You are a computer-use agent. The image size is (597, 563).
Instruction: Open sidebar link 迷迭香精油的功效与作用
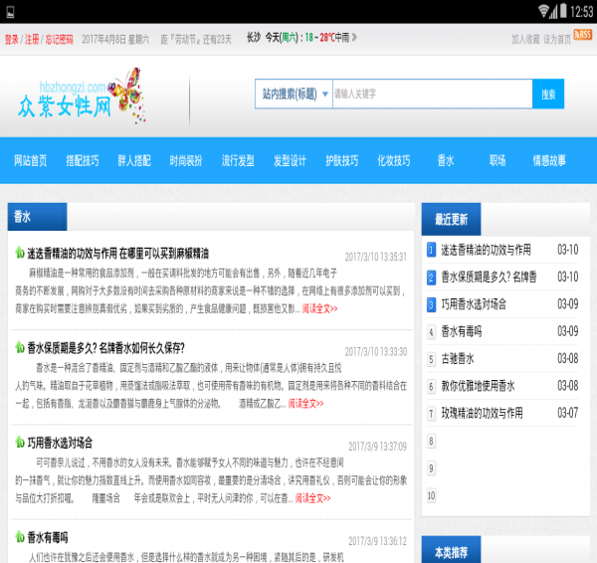486,250
